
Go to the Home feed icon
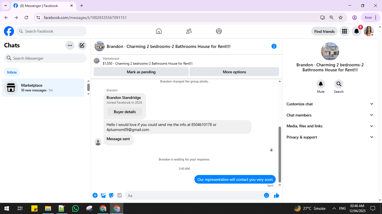point(159,31)
